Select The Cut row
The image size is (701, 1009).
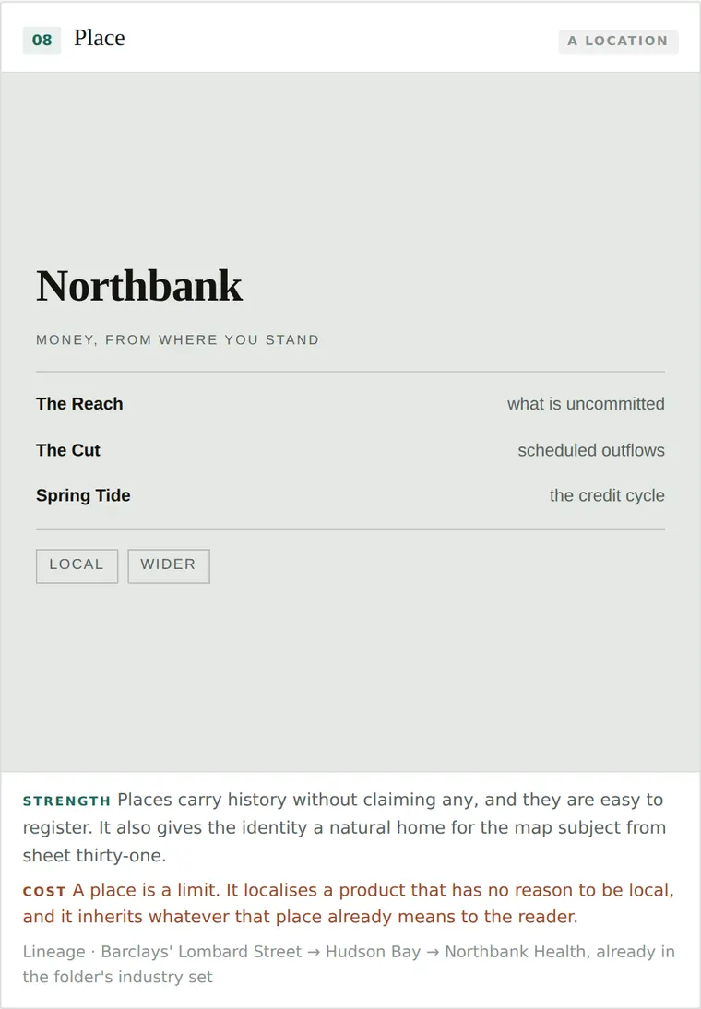[350, 450]
